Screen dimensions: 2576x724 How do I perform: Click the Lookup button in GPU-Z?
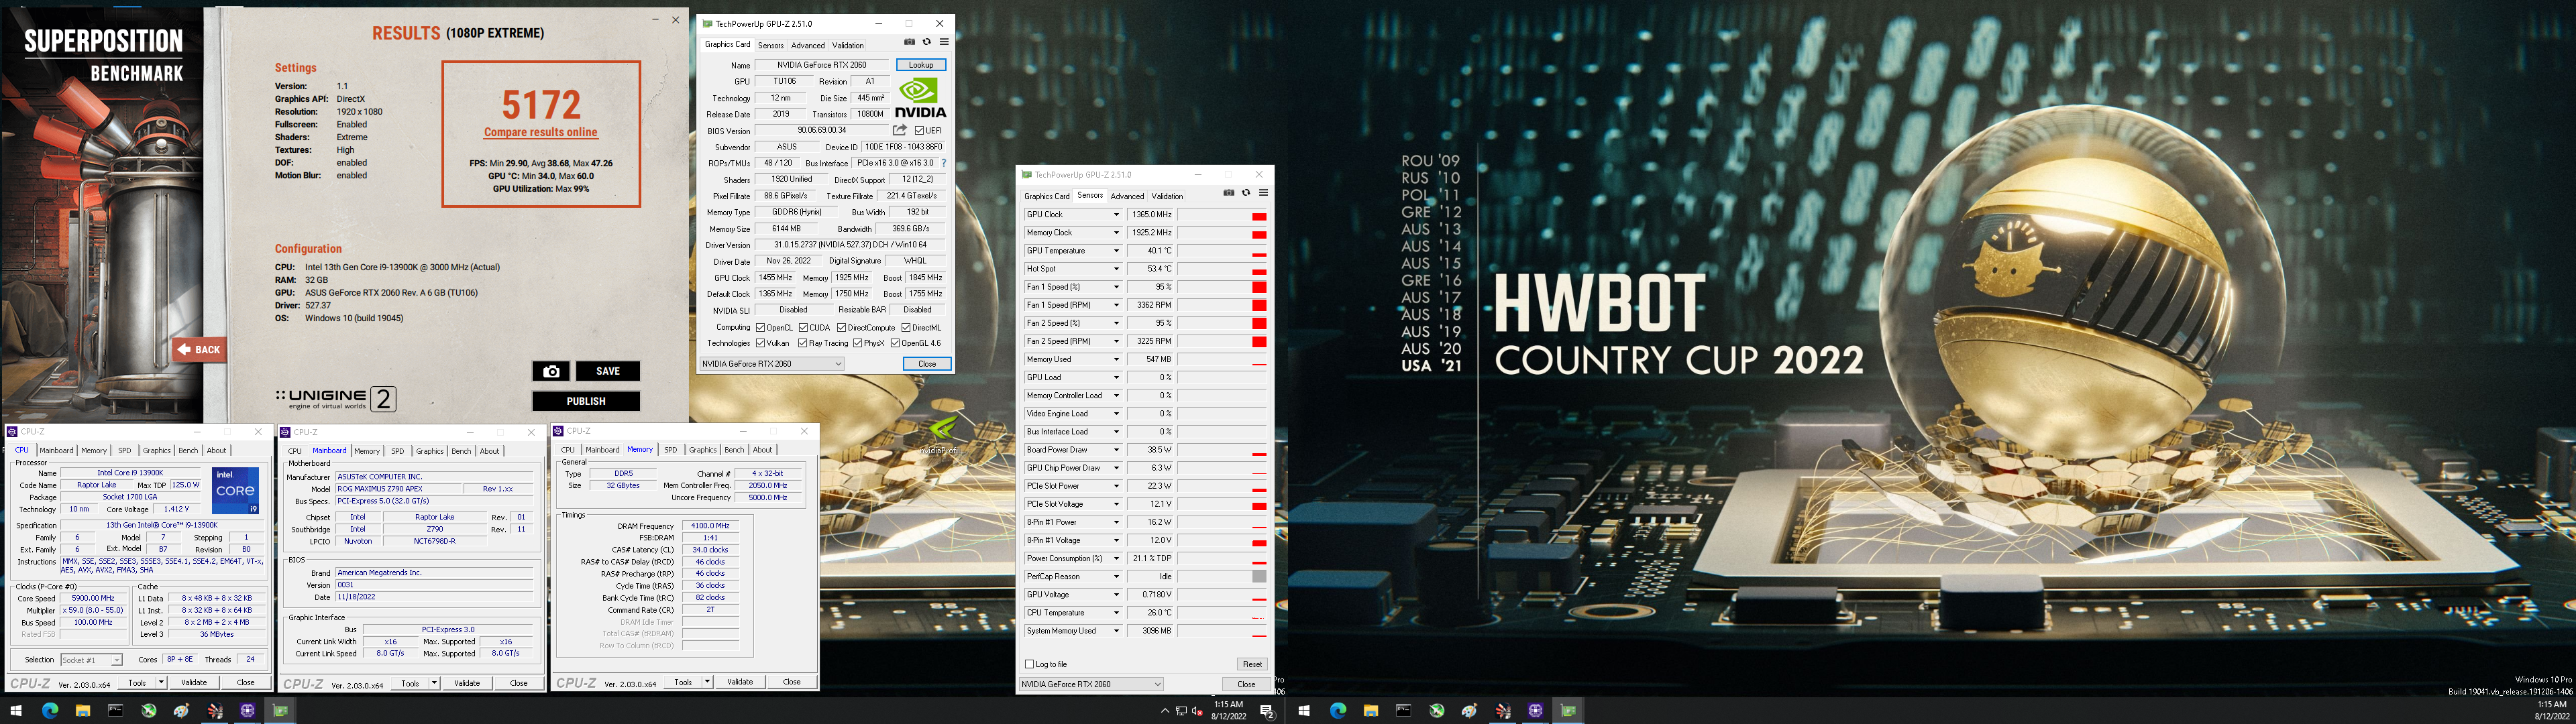pyautogui.click(x=921, y=65)
